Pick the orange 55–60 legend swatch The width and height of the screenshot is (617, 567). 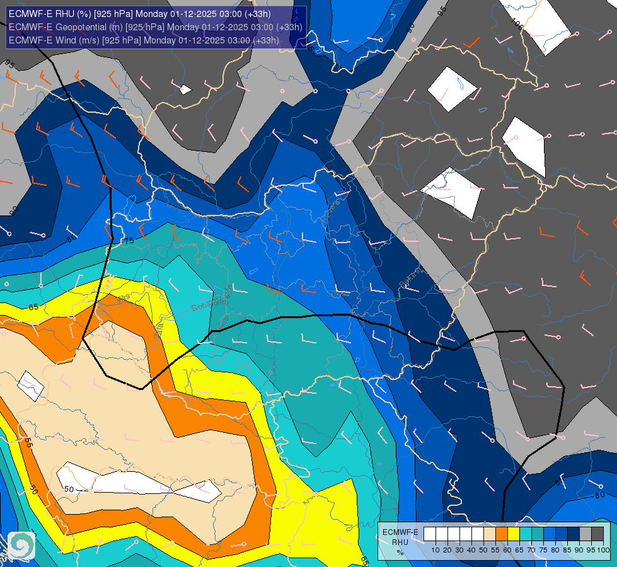pos(502,534)
